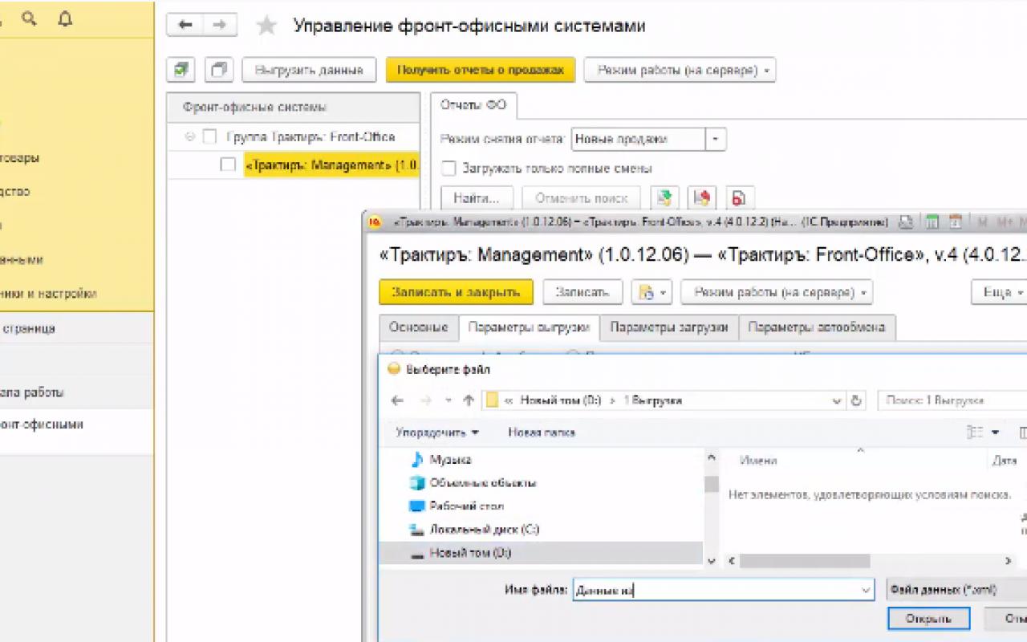Open main Режим работы (на сервере) dropdown
Image resolution: width=1027 pixels, height=642 pixels.
pos(680,70)
